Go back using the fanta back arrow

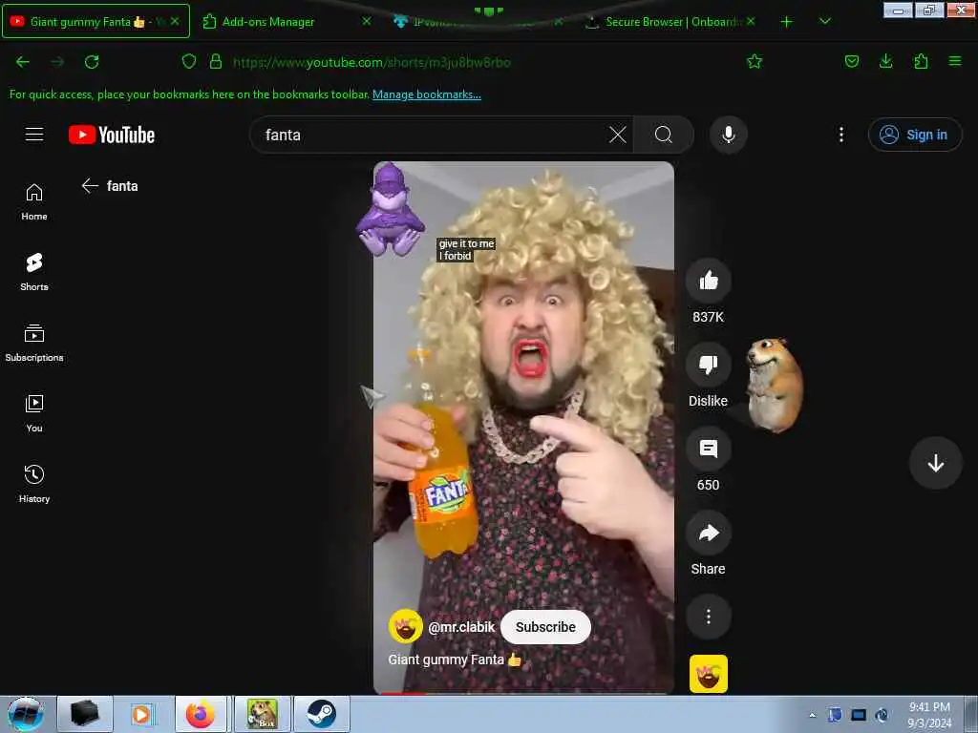91,186
